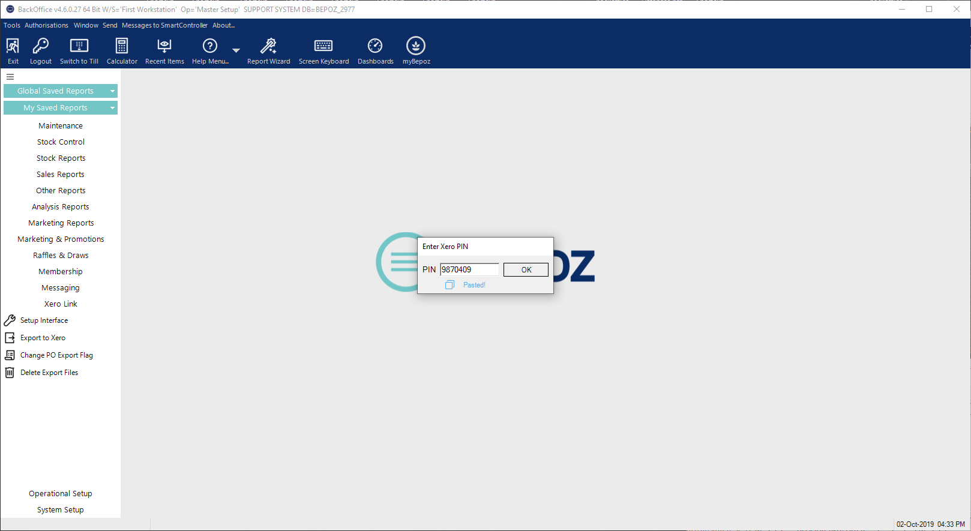Open the About menu
Image resolution: width=971 pixels, height=531 pixels.
223,25
